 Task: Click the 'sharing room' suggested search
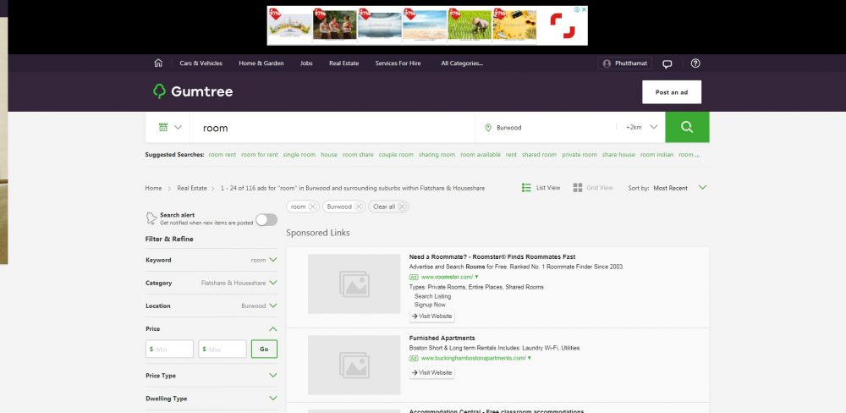click(x=437, y=154)
